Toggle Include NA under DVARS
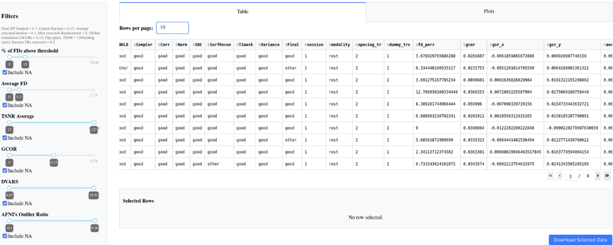Viewport: 613px width, 245px height. tap(5, 203)
